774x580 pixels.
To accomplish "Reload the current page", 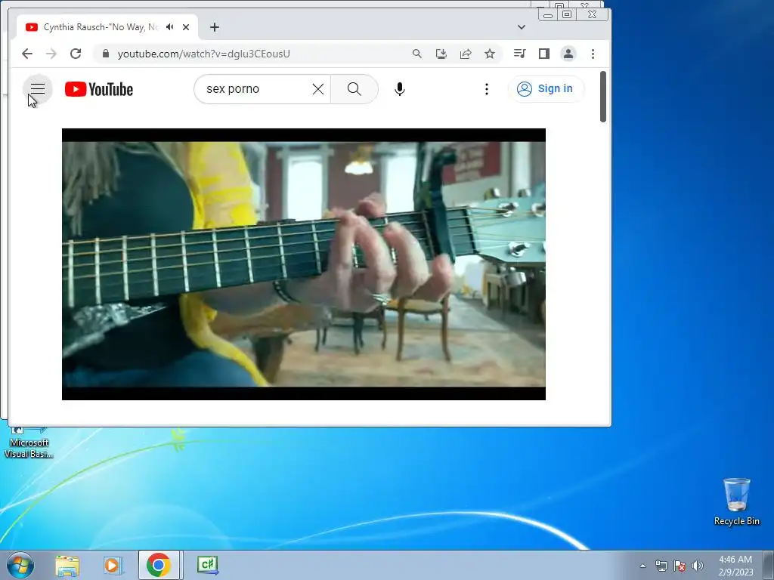I will coord(76,54).
